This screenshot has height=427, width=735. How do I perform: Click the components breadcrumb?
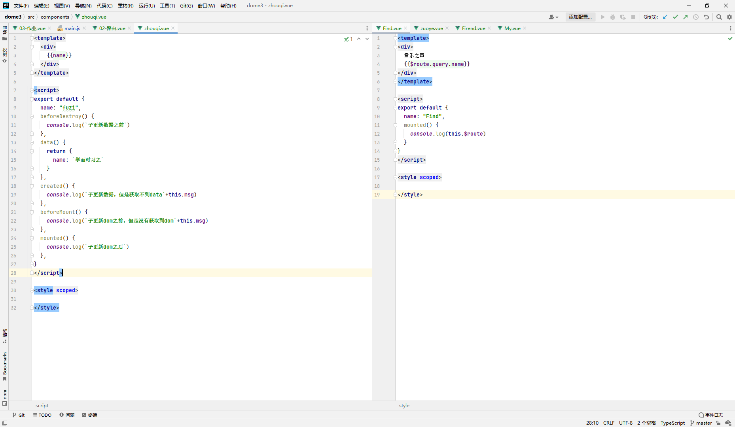tap(55, 17)
